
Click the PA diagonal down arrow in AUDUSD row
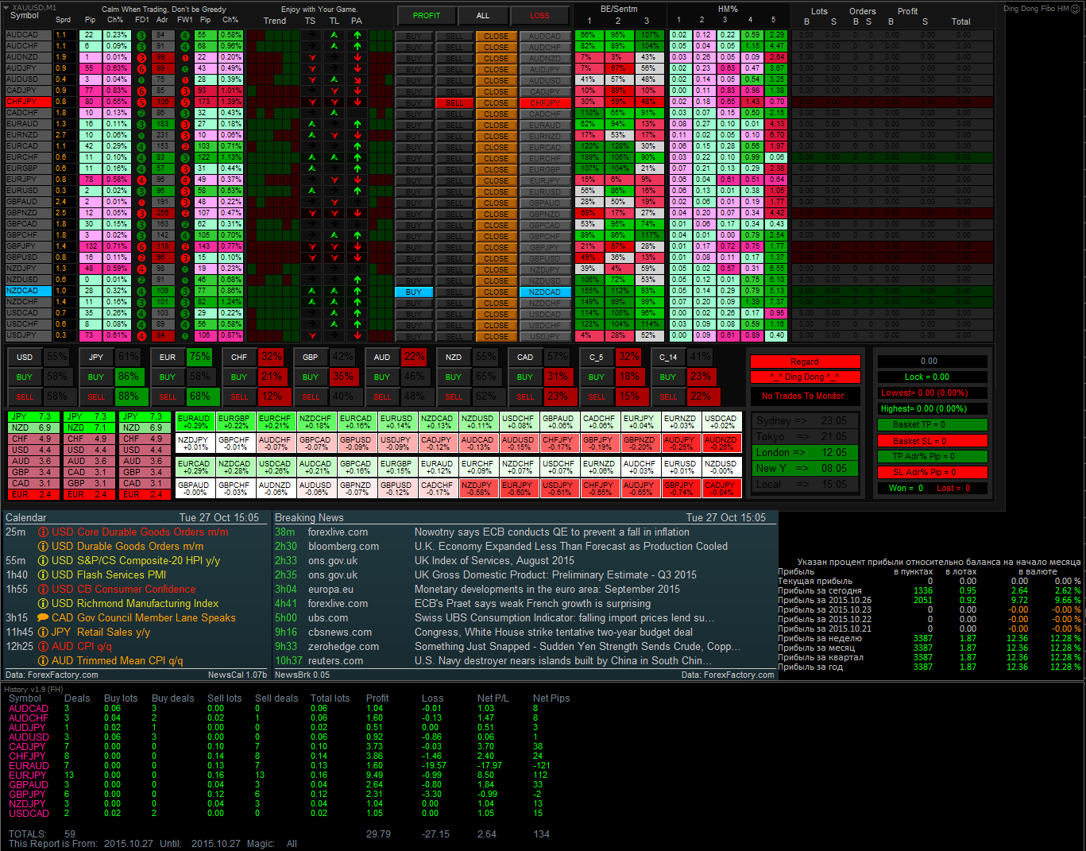click(x=357, y=80)
